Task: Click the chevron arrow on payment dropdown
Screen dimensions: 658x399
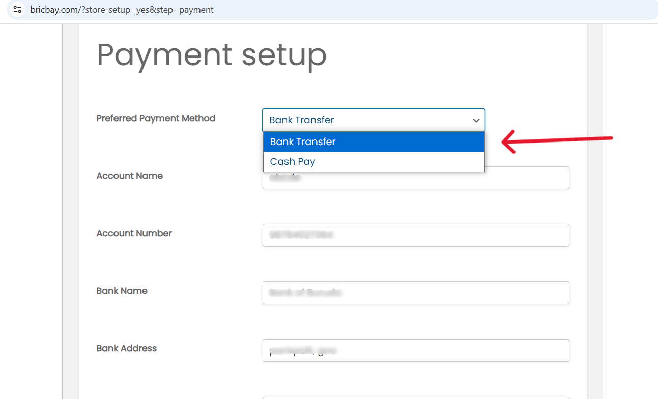Action: 476,121
